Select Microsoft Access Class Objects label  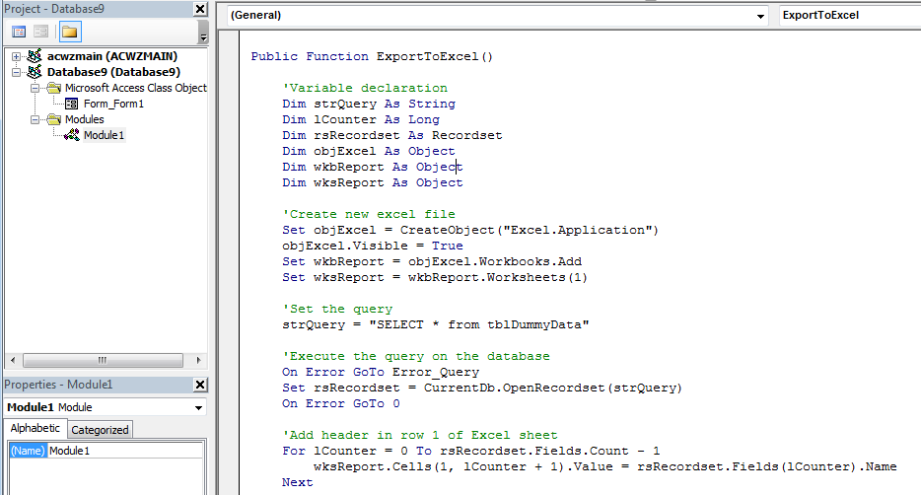pyautogui.click(x=136, y=88)
